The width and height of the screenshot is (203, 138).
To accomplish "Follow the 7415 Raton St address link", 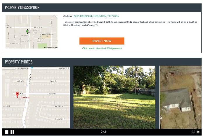I will coord(96,16).
